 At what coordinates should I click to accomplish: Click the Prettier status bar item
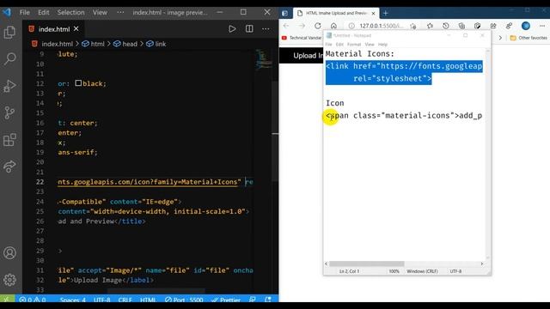[226, 300]
